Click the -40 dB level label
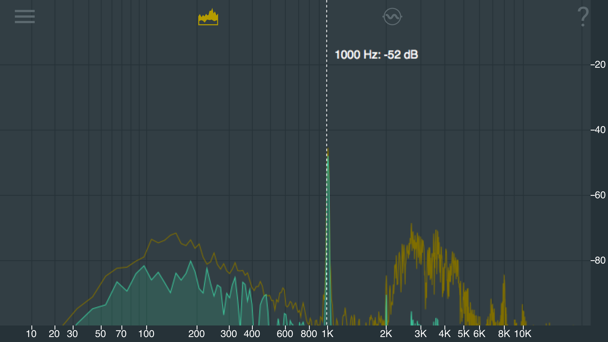This screenshot has height=342, width=608. point(598,130)
